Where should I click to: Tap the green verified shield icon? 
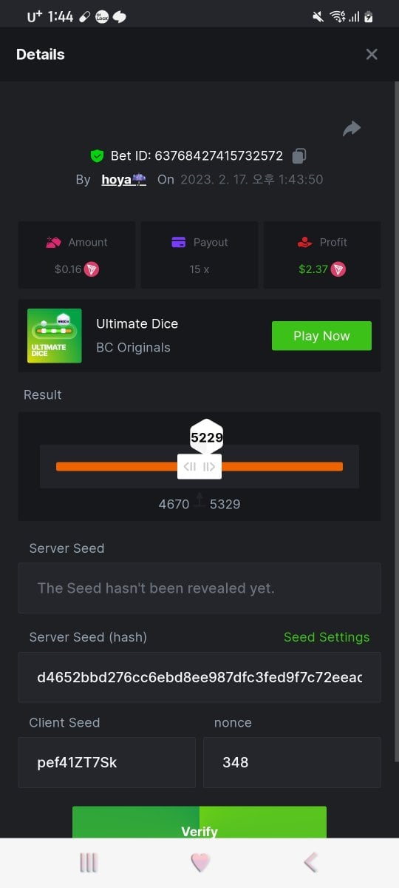(97, 156)
